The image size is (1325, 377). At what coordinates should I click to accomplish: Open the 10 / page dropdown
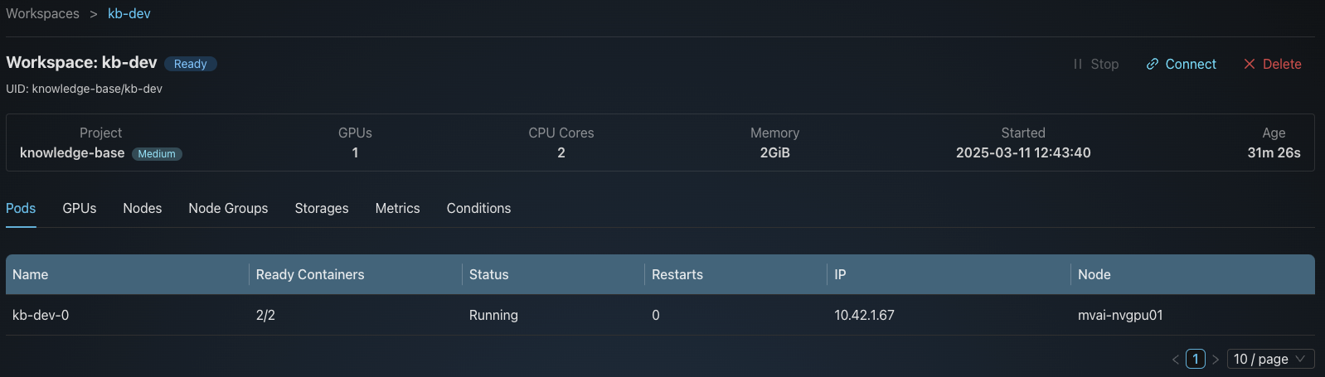1270,359
